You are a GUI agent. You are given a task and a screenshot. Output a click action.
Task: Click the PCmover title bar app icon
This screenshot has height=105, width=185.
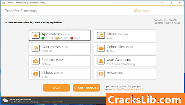(x=3, y=3)
